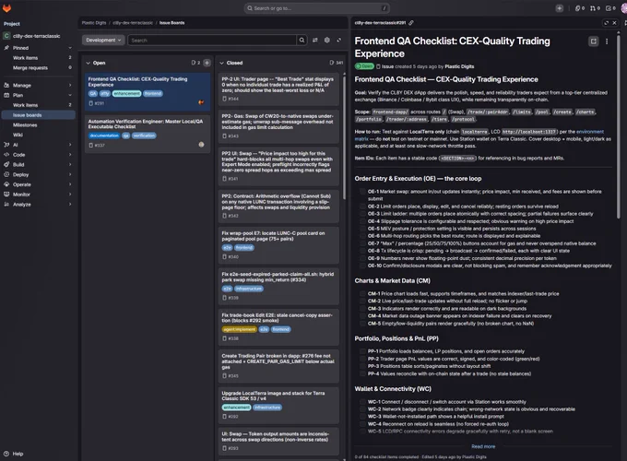Click the agent:implement label on issue #338
The image size is (627, 461).
point(239,329)
